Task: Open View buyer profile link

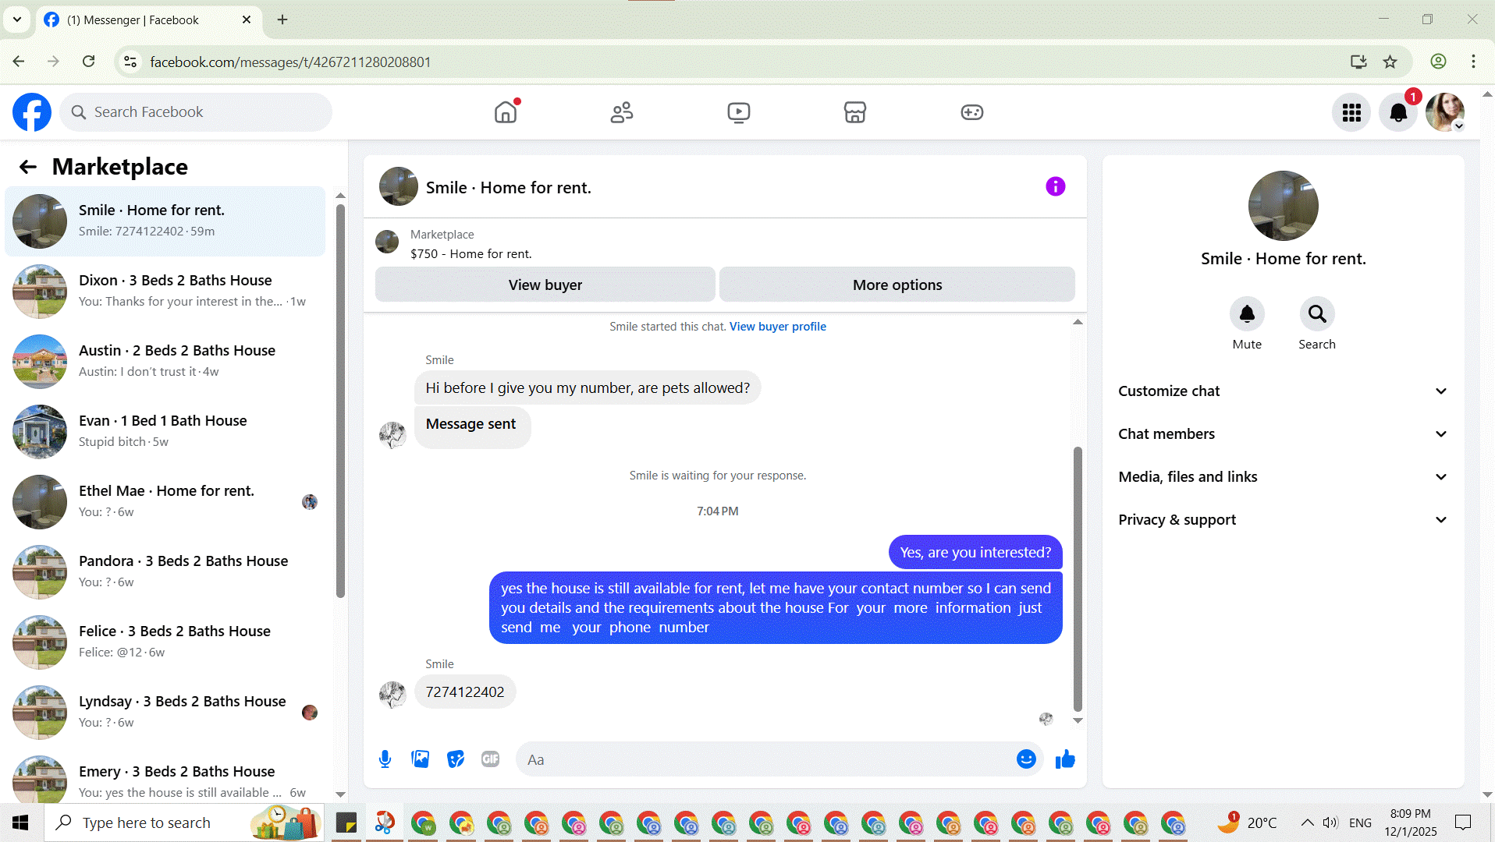Action: (777, 327)
